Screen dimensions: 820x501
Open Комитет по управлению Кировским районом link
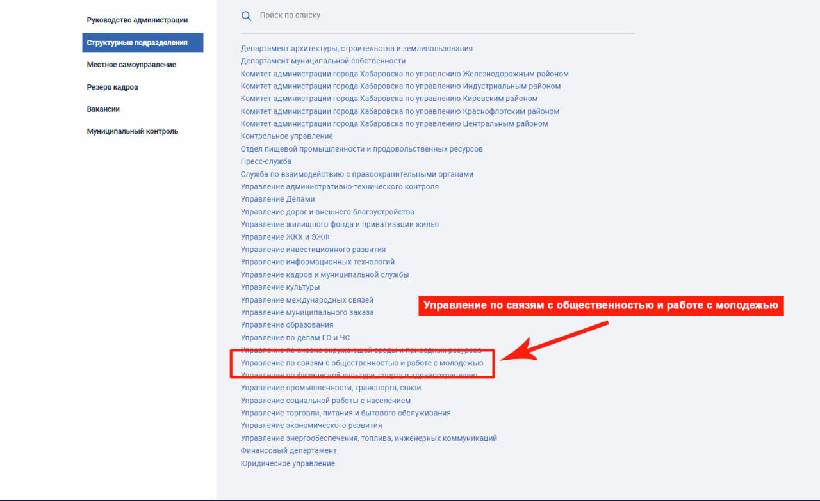389,99
